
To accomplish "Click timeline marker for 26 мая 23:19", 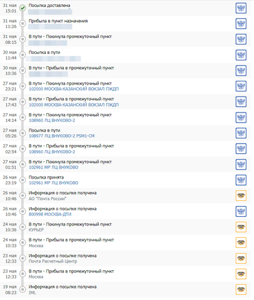I will point(23,180).
